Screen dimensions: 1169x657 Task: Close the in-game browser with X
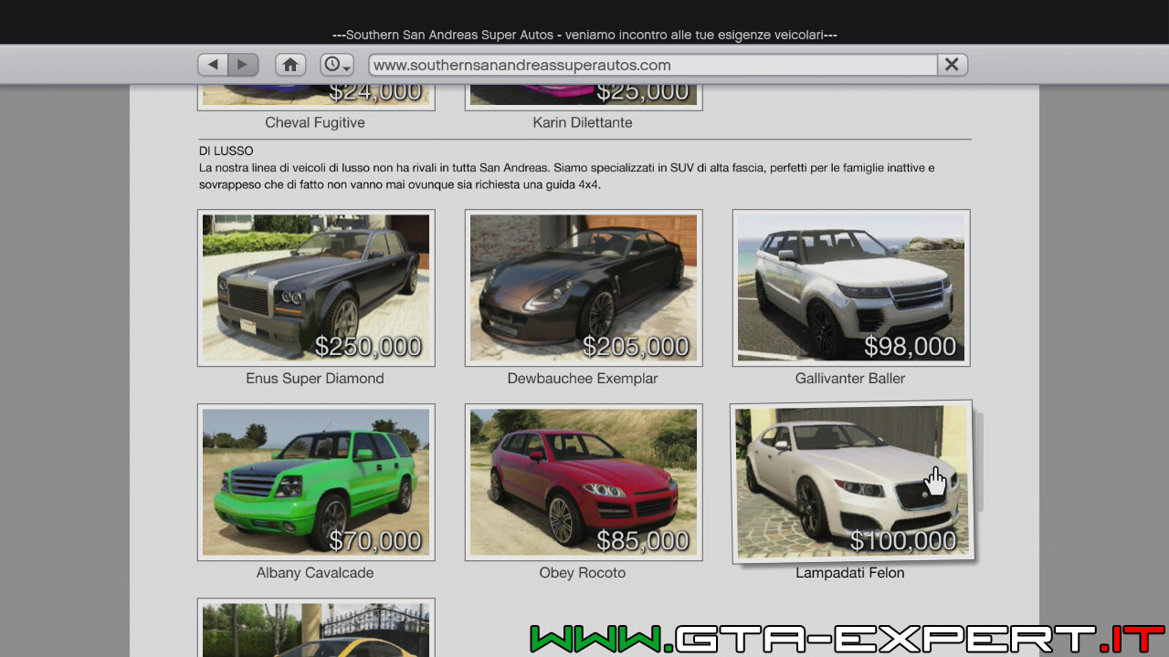[952, 65]
